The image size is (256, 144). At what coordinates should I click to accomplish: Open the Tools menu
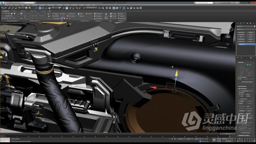[x=11, y=5]
